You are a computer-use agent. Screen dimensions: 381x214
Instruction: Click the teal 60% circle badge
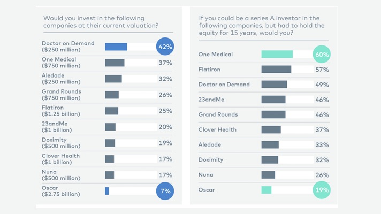tap(322, 54)
